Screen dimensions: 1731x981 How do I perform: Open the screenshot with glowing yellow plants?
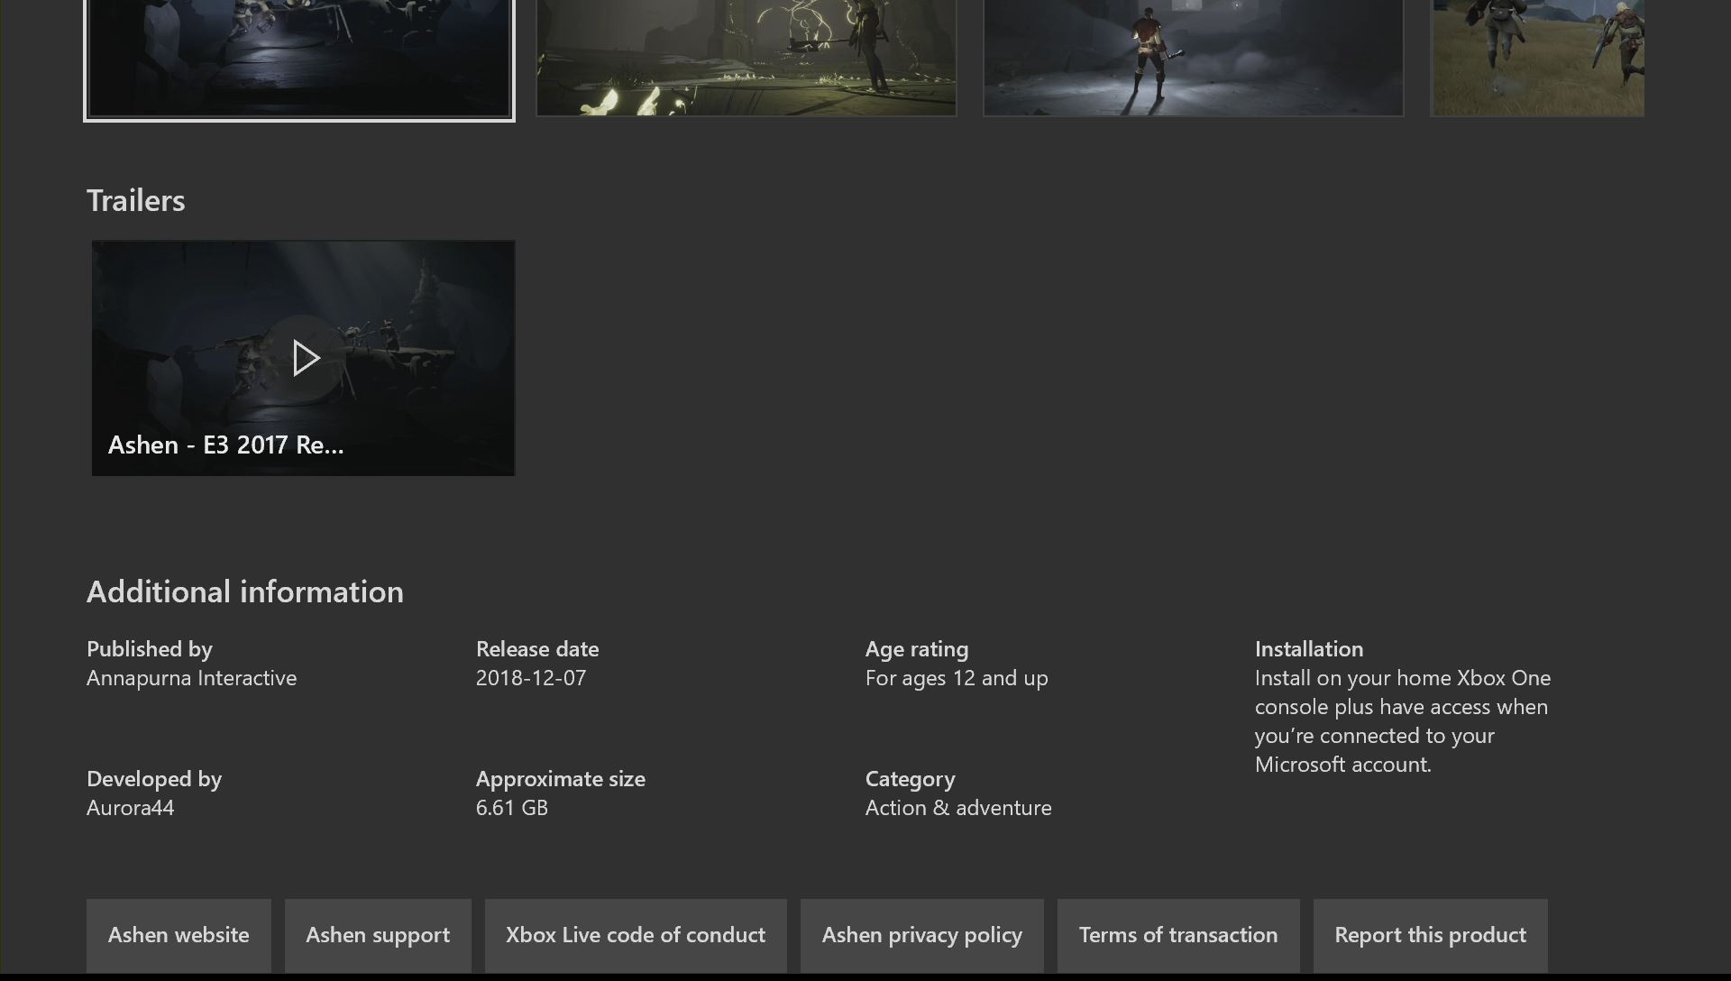[746, 58]
